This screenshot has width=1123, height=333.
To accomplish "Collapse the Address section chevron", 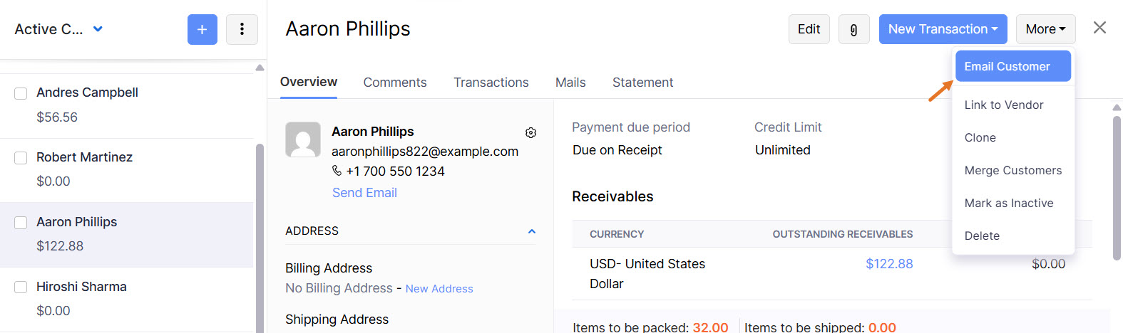I will pos(531,231).
